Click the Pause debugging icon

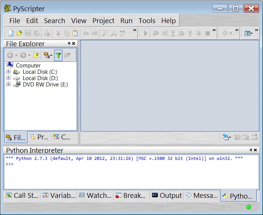[x=199, y=33]
